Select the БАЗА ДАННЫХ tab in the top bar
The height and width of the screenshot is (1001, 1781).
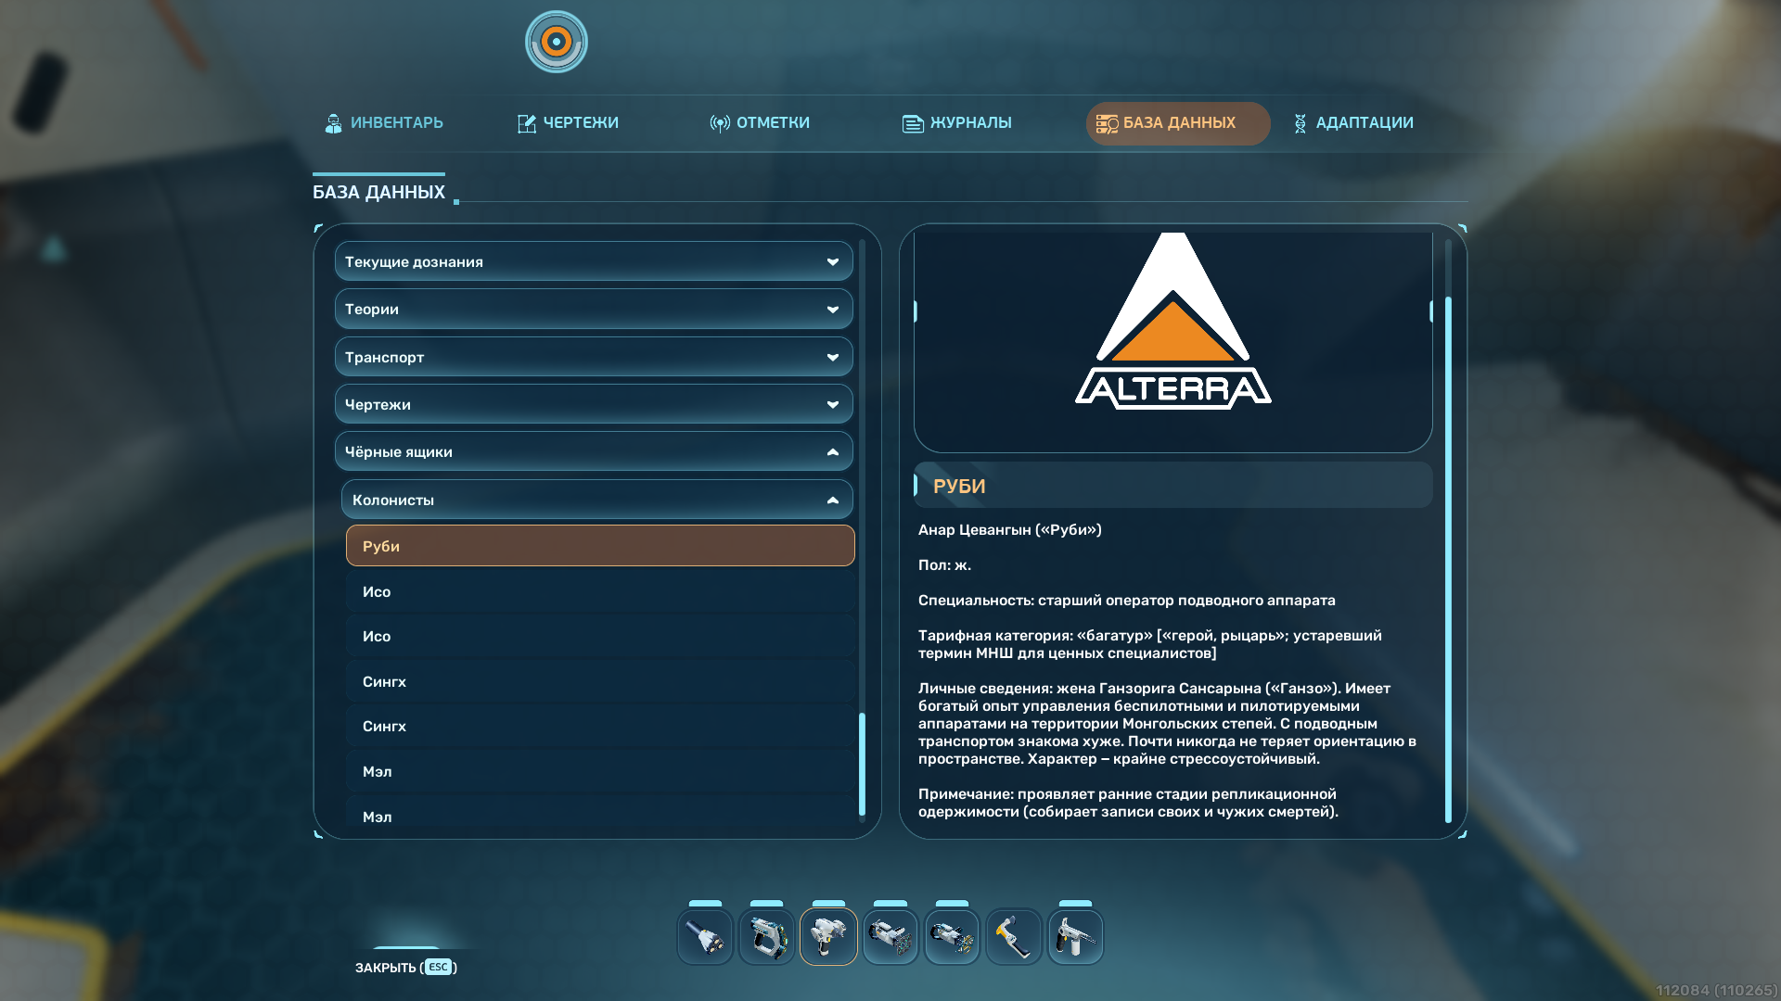pos(1178,123)
